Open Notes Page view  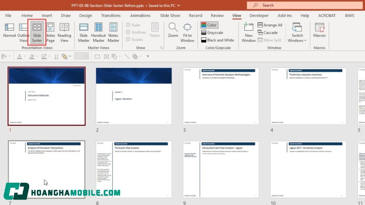click(x=50, y=32)
